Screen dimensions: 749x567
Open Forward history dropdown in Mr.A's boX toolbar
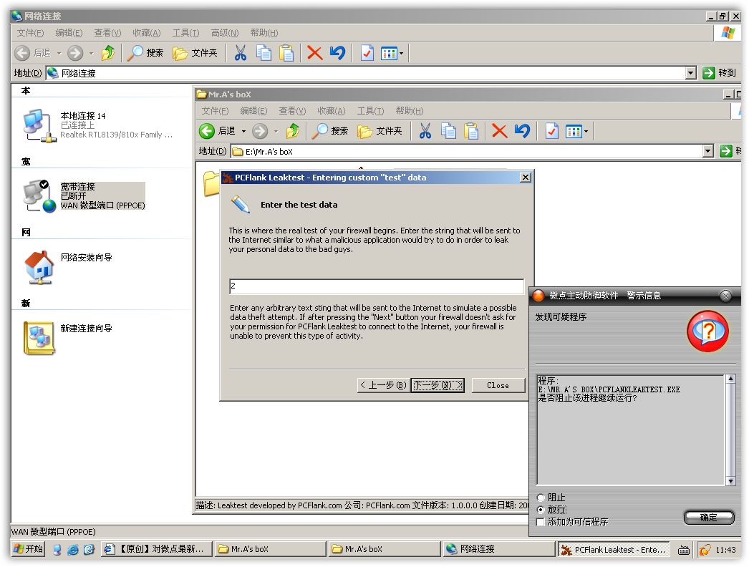(276, 131)
